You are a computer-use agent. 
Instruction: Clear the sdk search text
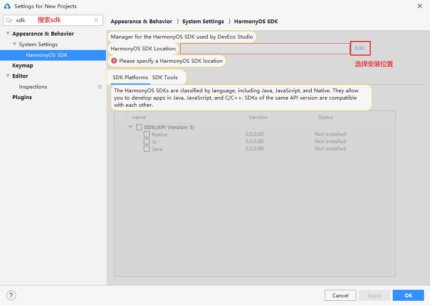pos(96,20)
